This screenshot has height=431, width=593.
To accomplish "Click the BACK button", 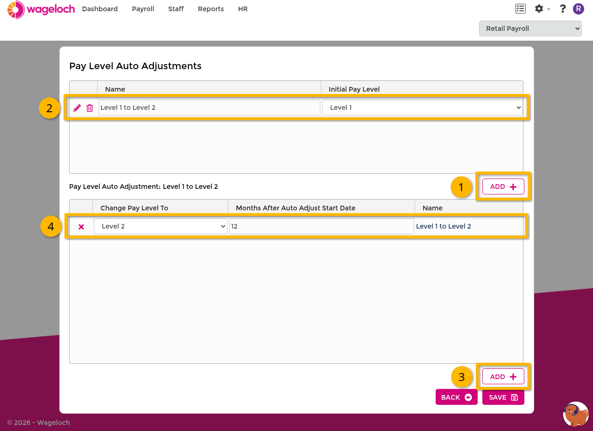I will [x=456, y=397].
